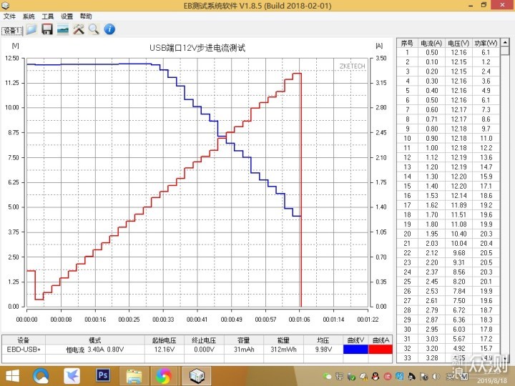Click the 恒电流 3.40A 0.80V mode cell

pos(95,350)
